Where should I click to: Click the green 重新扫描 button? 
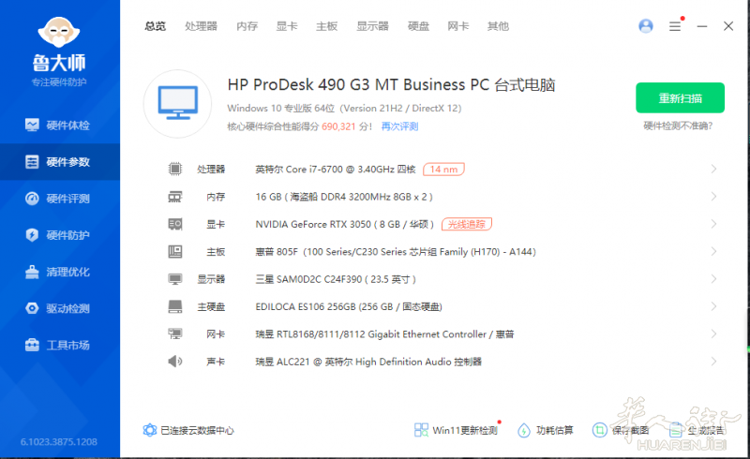tap(680, 98)
